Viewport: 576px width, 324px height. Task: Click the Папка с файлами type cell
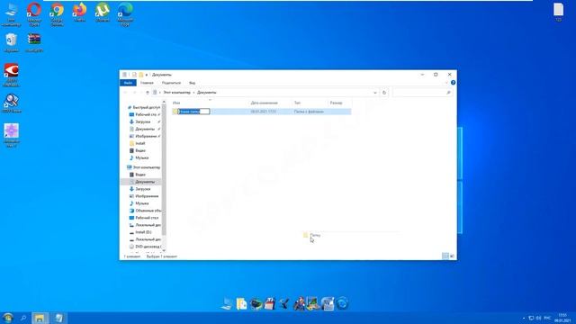(x=309, y=112)
